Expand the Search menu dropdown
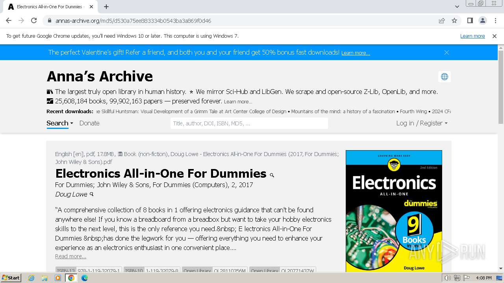 pos(60,123)
